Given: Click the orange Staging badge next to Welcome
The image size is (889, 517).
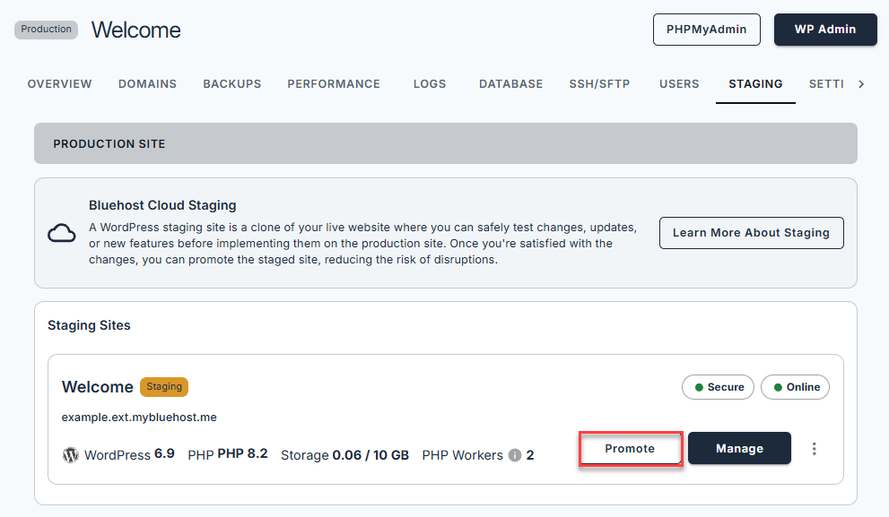Looking at the screenshot, I should point(163,387).
